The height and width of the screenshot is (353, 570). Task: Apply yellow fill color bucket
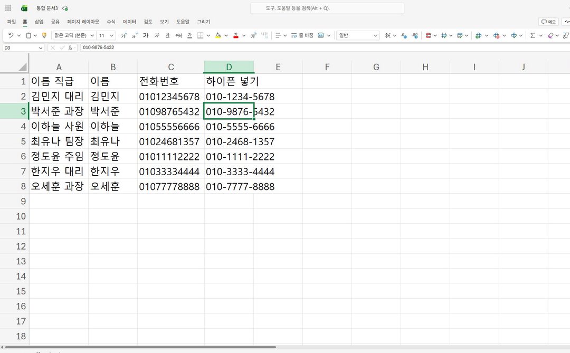point(218,35)
